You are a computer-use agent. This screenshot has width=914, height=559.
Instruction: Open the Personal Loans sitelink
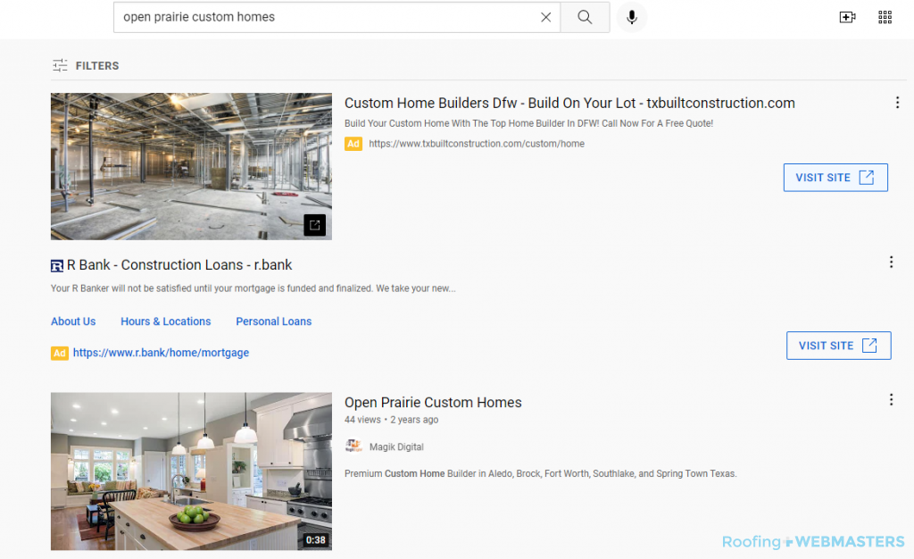click(x=274, y=321)
